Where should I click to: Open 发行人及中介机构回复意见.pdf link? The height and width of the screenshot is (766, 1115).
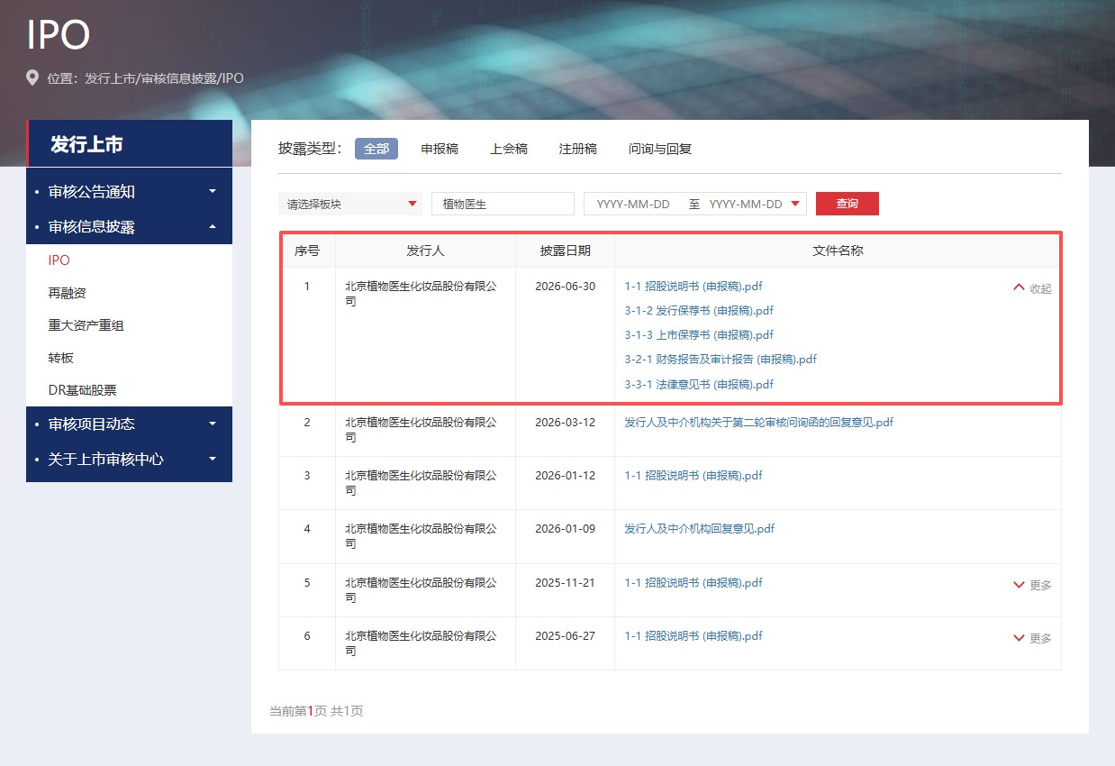tap(700, 529)
